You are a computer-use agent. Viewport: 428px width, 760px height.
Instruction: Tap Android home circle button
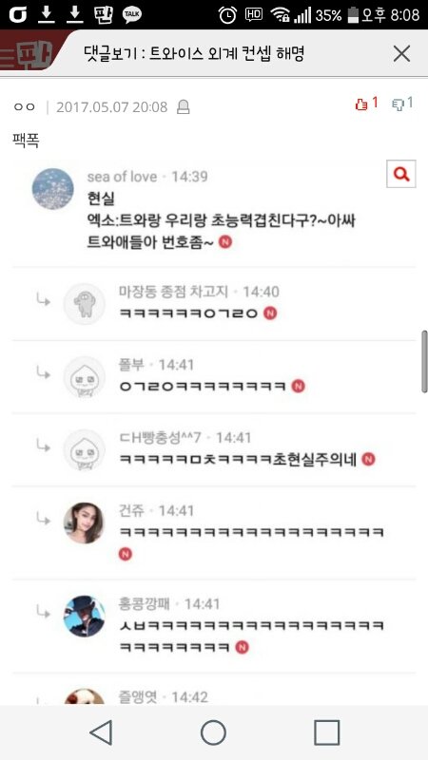point(213,732)
